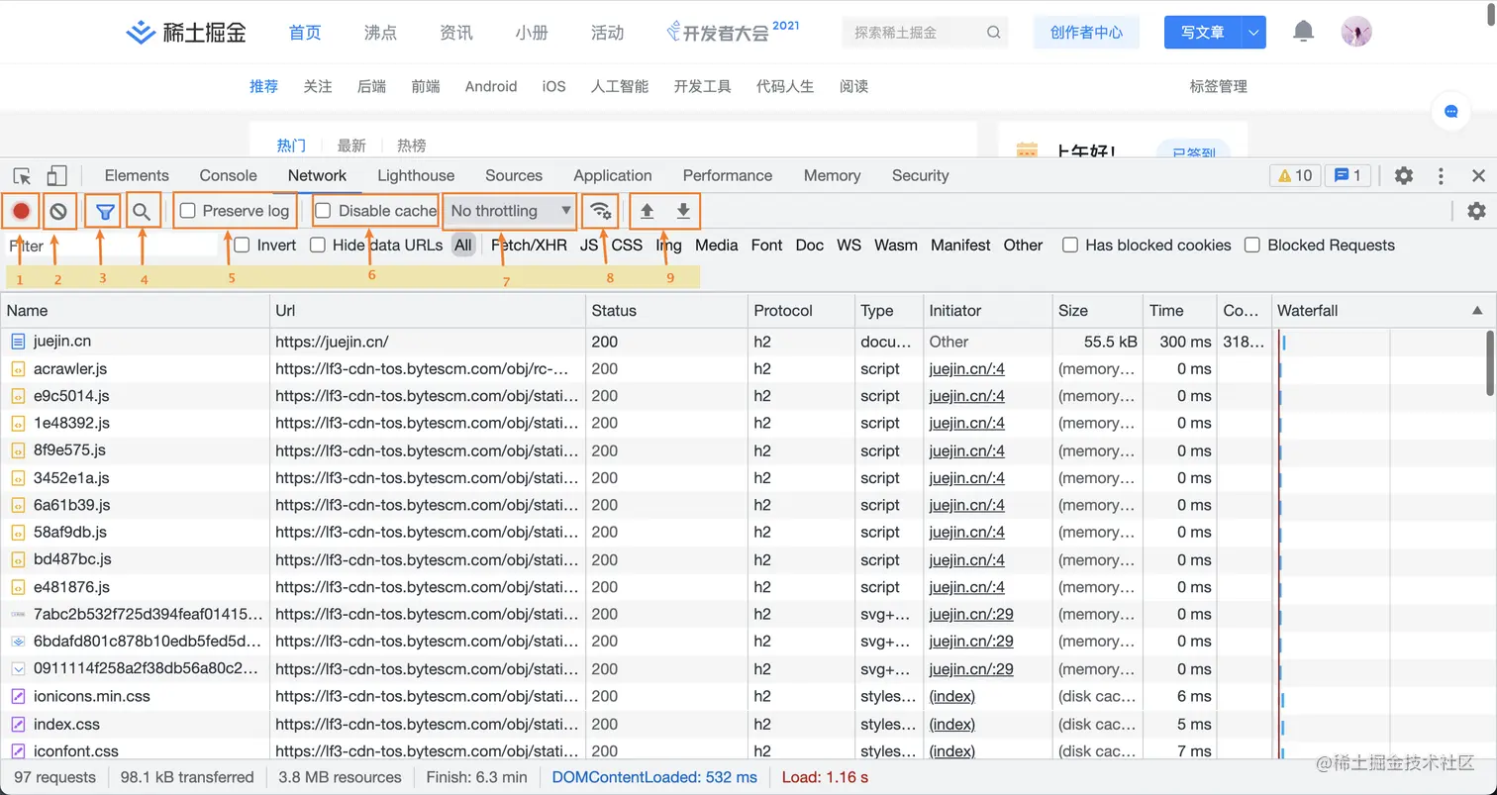The image size is (1497, 795).
Task: Open the 沸点 navigation link
Action: click(x=380, y=33)
